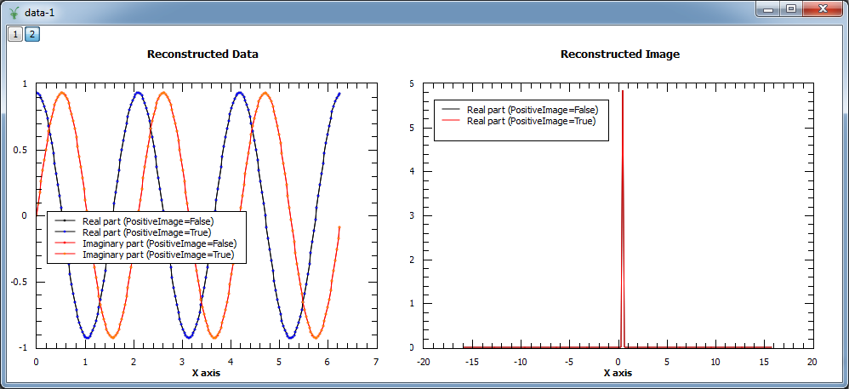Image resolution: width=849 pixels, height=389 pixels.
Task: Click the 'Reconstructed Image' plot title
Action: point(619,54)
